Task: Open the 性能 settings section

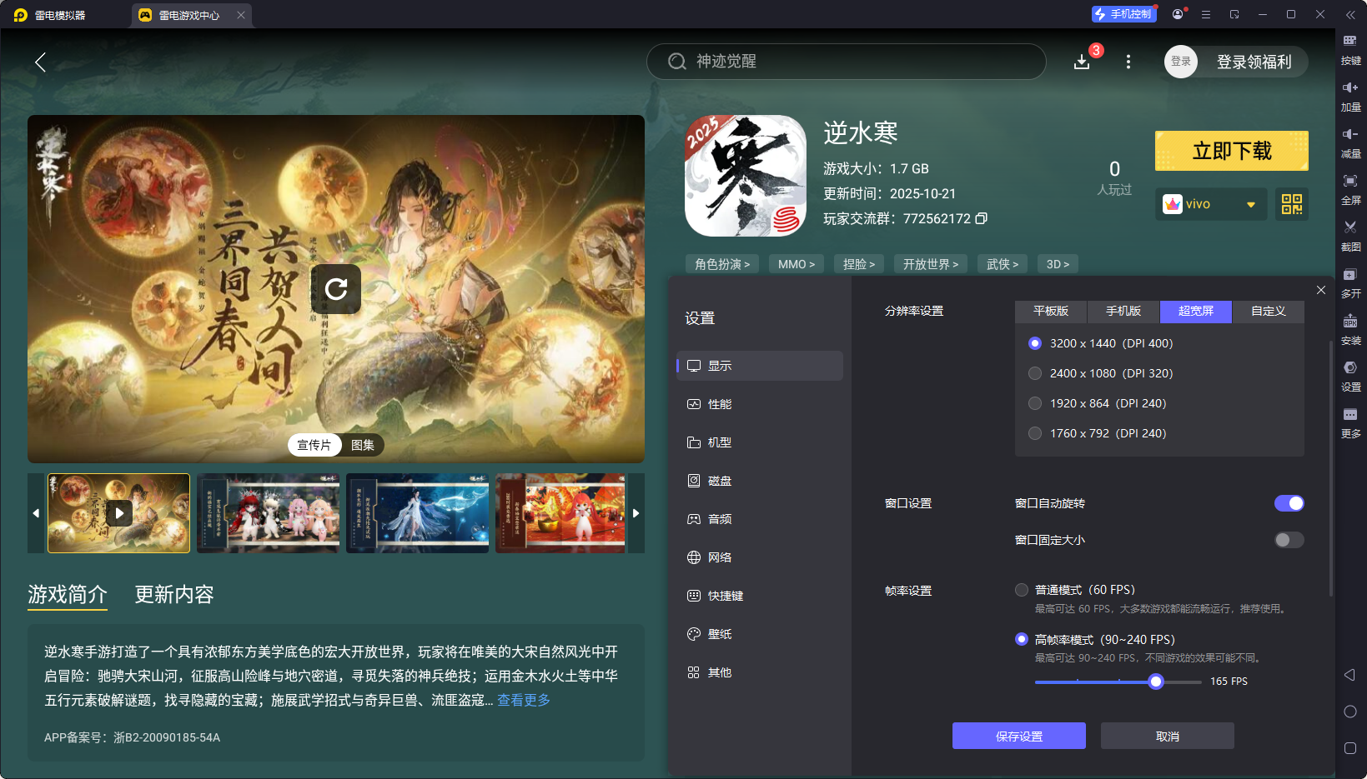Action: (x=760, y=404)
